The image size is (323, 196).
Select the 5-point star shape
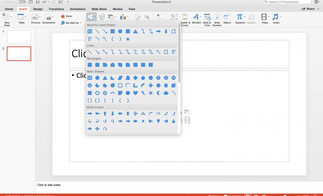[128, 39]
